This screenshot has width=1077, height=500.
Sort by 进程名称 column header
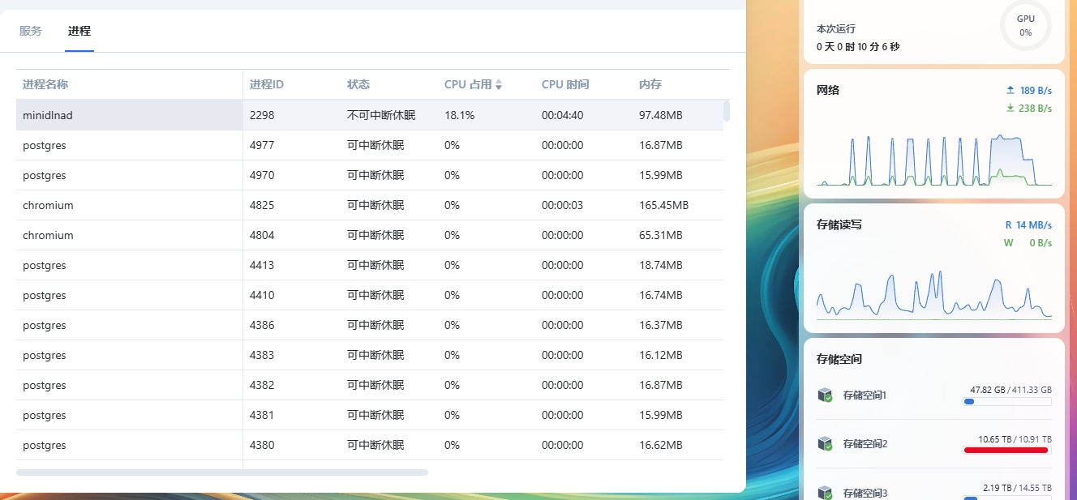pyautogui.click(x=45, y=84)
